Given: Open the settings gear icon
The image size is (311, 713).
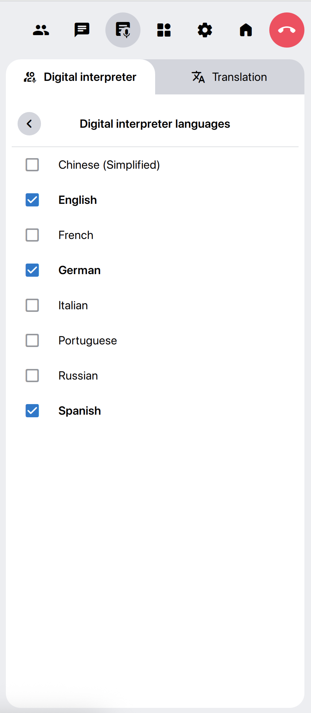Looking at the screenshot, I should (x=205, y=30).
